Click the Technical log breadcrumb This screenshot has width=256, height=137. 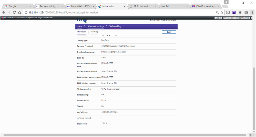point(115,26)
